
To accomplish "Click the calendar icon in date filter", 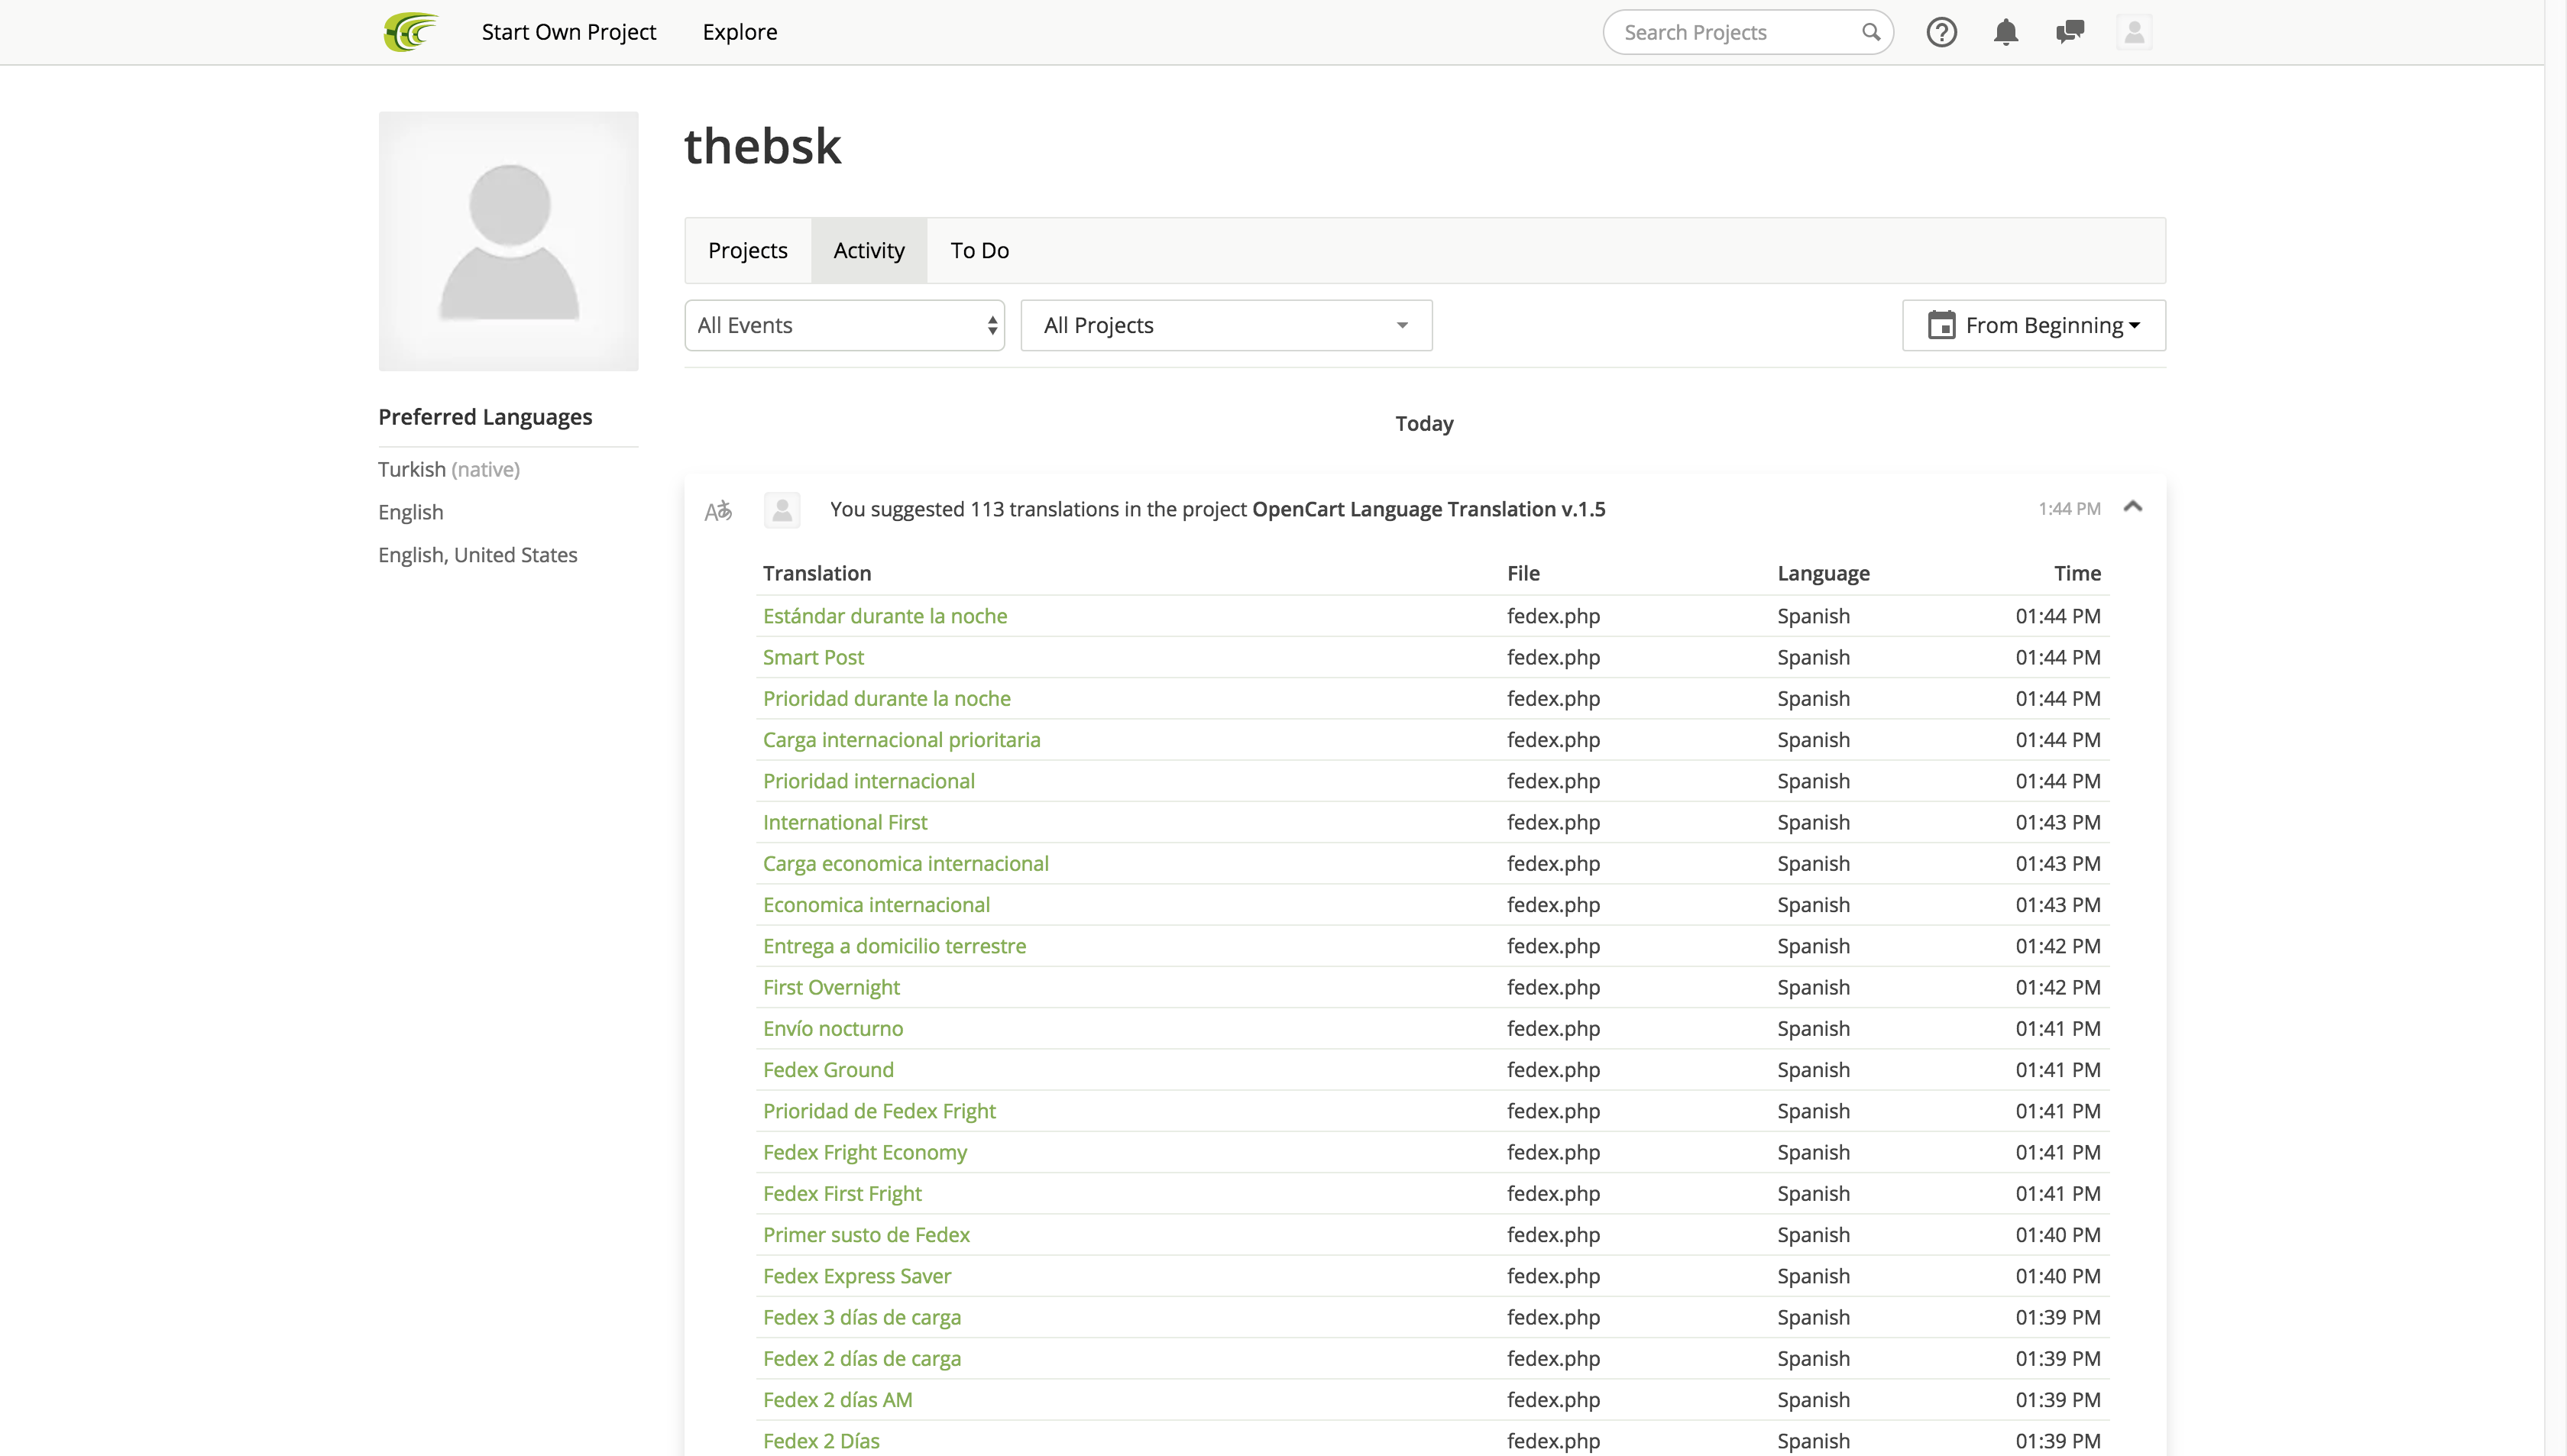I will click(x=1941, y=325).
